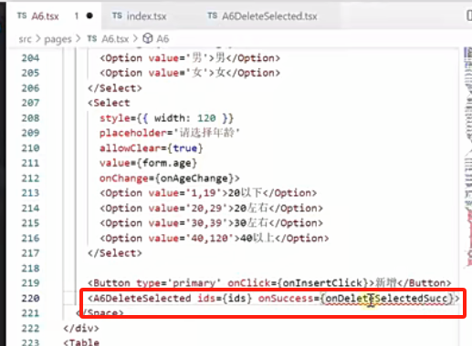Click the style width: 120 code
The width and height of the screenshot is (472, 346).
[x=166, y=117]
